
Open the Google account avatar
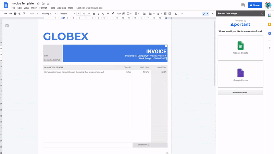(x=268, y=5)
